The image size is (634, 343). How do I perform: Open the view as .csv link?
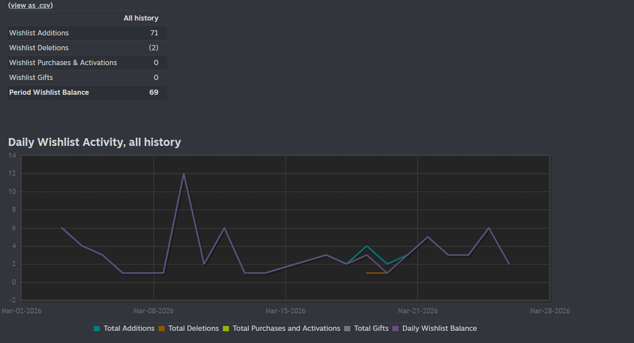[x=31, y=5]
